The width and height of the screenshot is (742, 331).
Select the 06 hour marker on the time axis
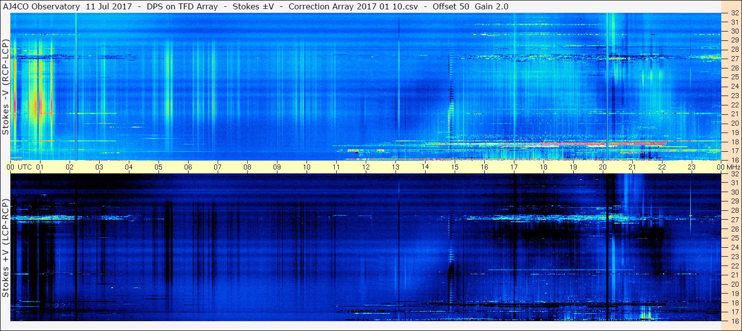pos(188,167)
